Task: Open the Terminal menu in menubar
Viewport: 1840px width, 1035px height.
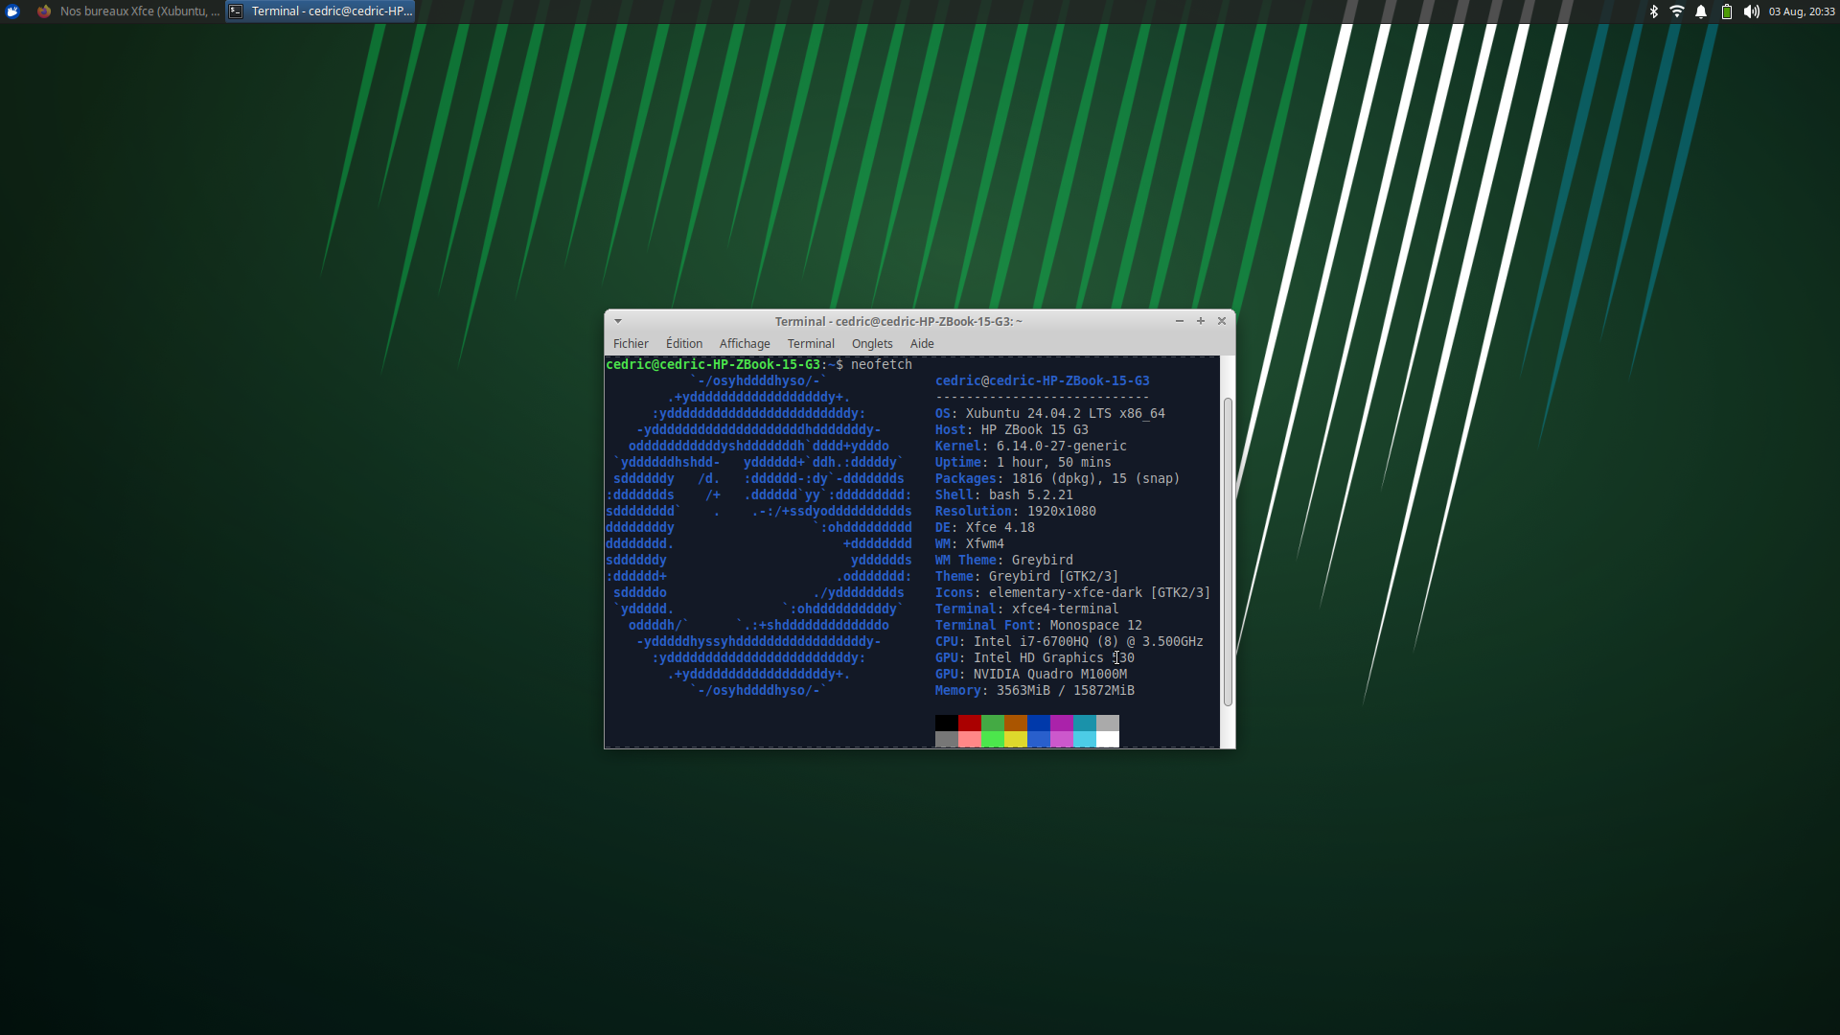Action: (x=811, y=344)
